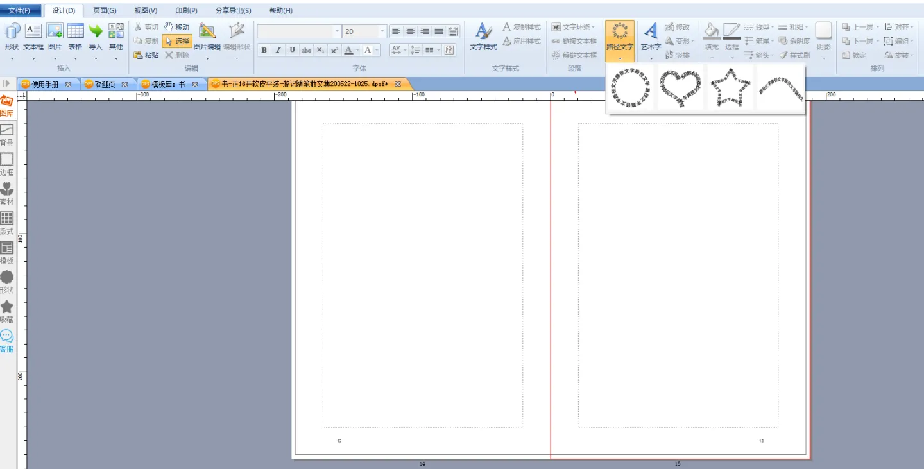Viewport: 924px width, 469px height.
Task: Click the 文本框 text box insert icon
Action: (x=33, y=32)
